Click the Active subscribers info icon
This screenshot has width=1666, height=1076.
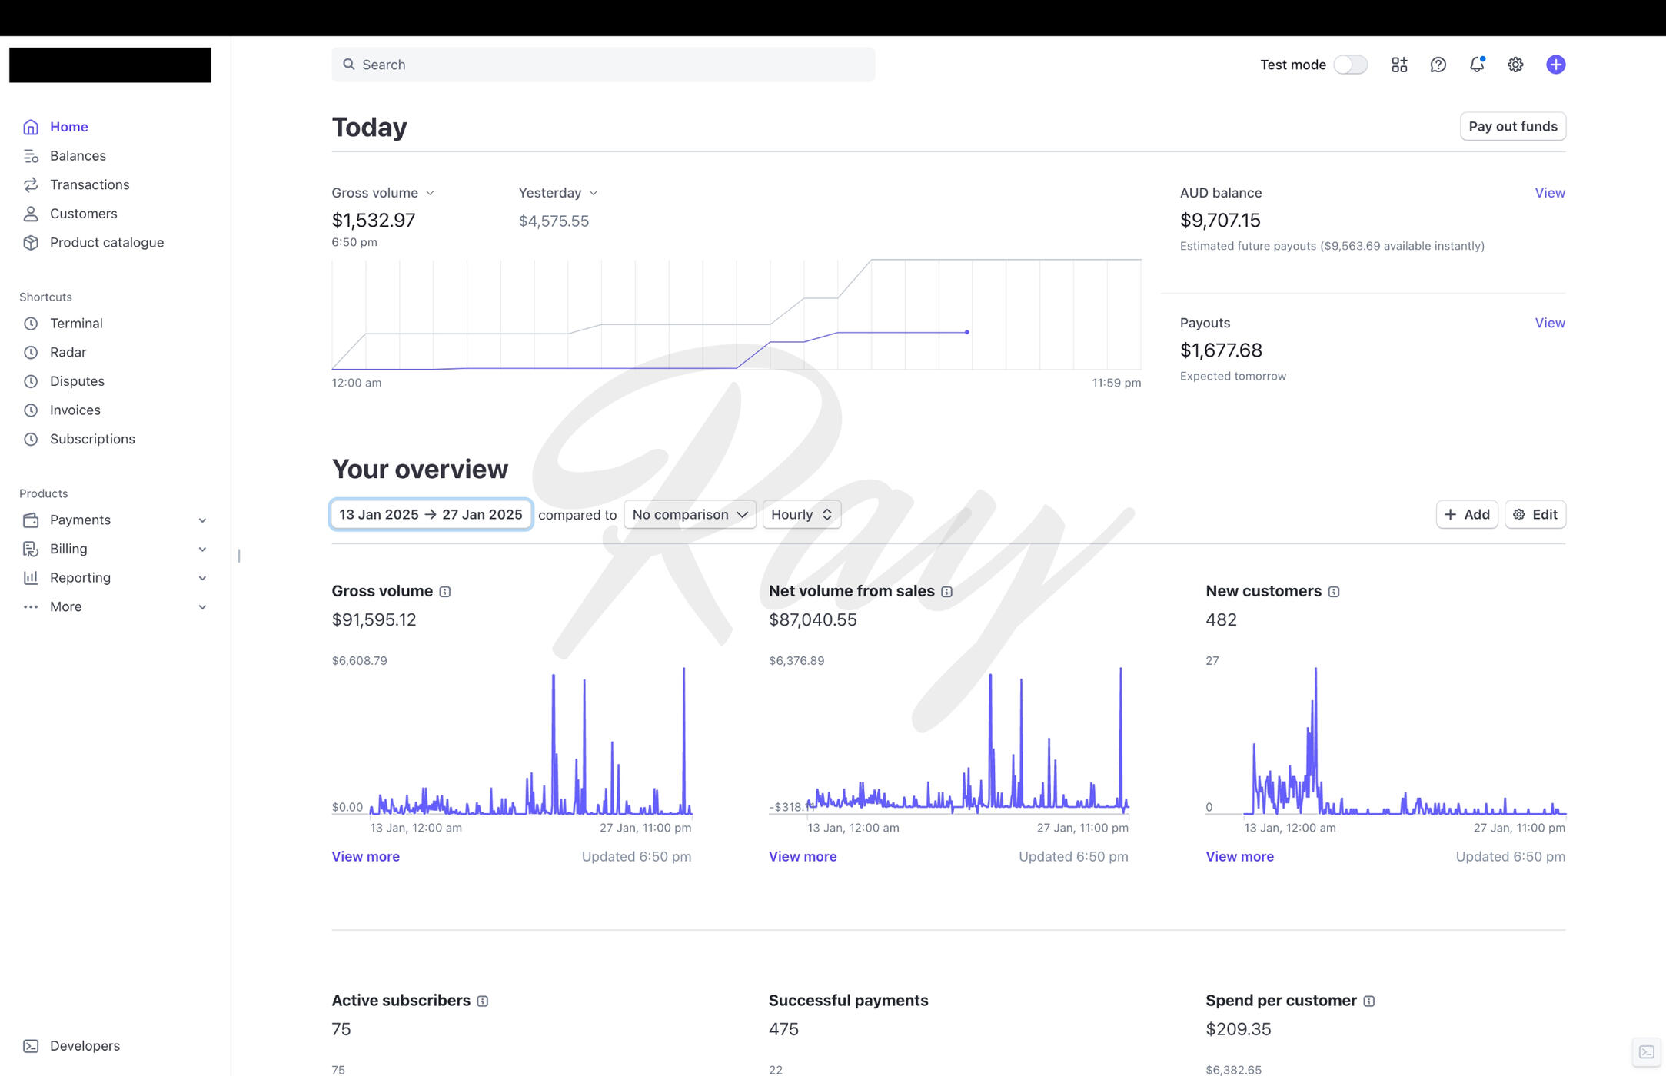483,1001
